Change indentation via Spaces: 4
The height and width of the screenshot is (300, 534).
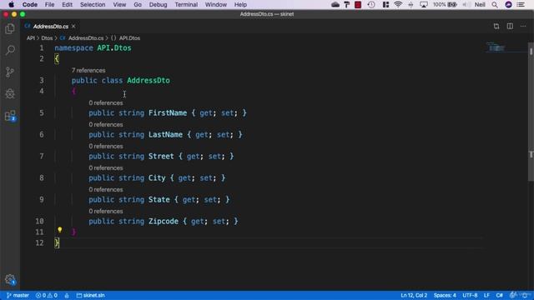point(445,295)
